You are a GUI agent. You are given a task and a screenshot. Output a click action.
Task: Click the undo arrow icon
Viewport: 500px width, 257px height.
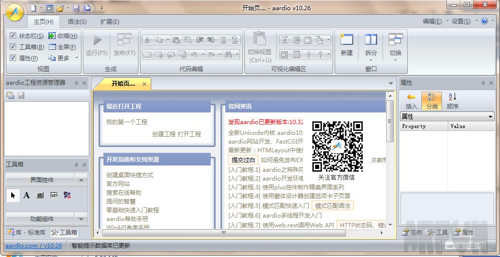pos(194,55)
